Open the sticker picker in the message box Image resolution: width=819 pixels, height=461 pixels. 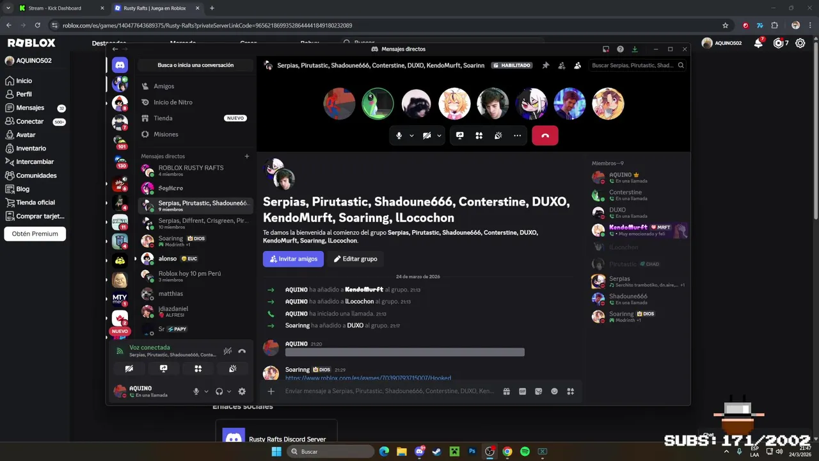click(538, 391)
